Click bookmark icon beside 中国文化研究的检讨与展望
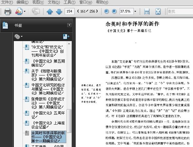The image size is (193, 147). coord(27,85)
